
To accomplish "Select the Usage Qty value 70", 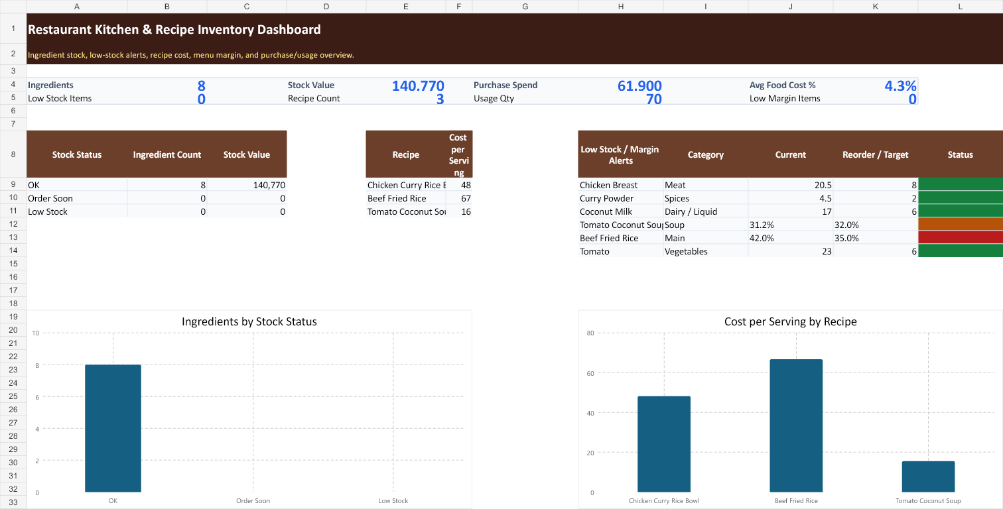I will point(654,99).
